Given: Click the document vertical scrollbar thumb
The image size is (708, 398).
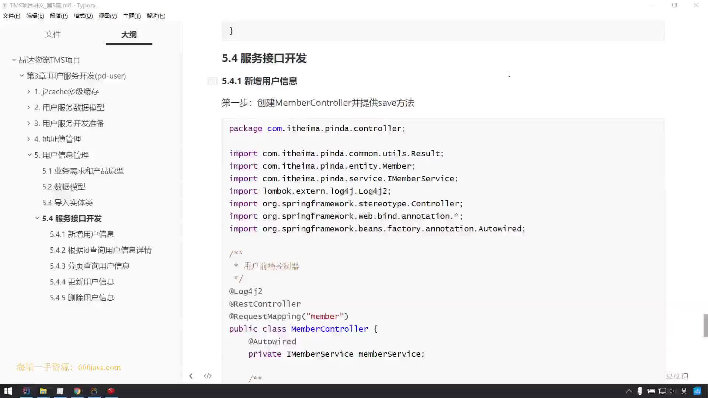Looking at the screenshot, I should [x=705, y=325].
